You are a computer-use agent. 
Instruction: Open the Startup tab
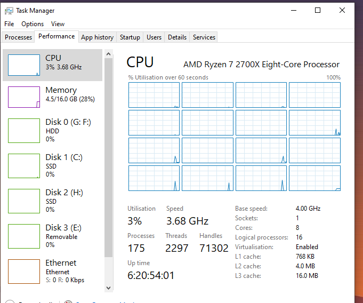(x=130, y=37)
